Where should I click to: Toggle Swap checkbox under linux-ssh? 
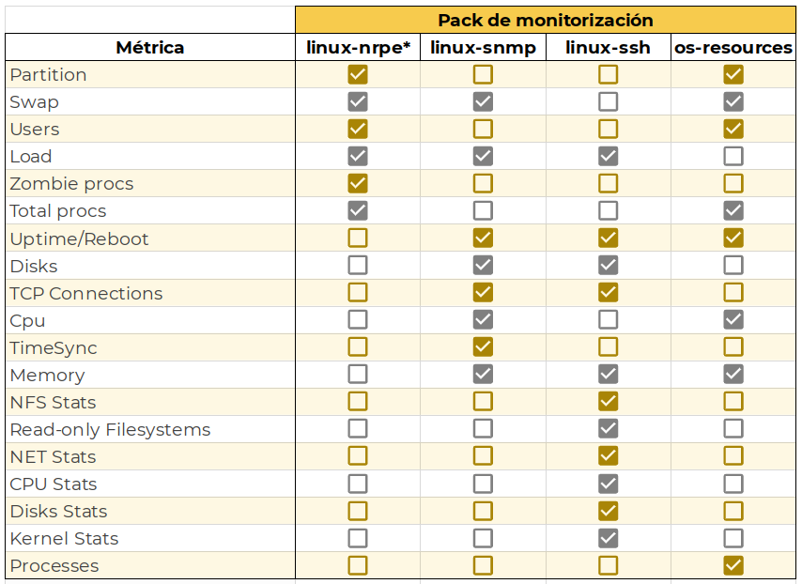coord(609,101)
